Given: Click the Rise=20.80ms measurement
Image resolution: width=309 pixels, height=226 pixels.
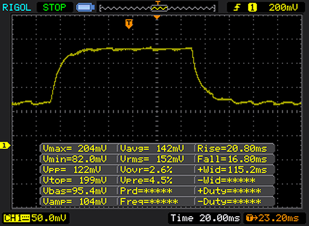Looking at the screenshot, I should point(232,148).
